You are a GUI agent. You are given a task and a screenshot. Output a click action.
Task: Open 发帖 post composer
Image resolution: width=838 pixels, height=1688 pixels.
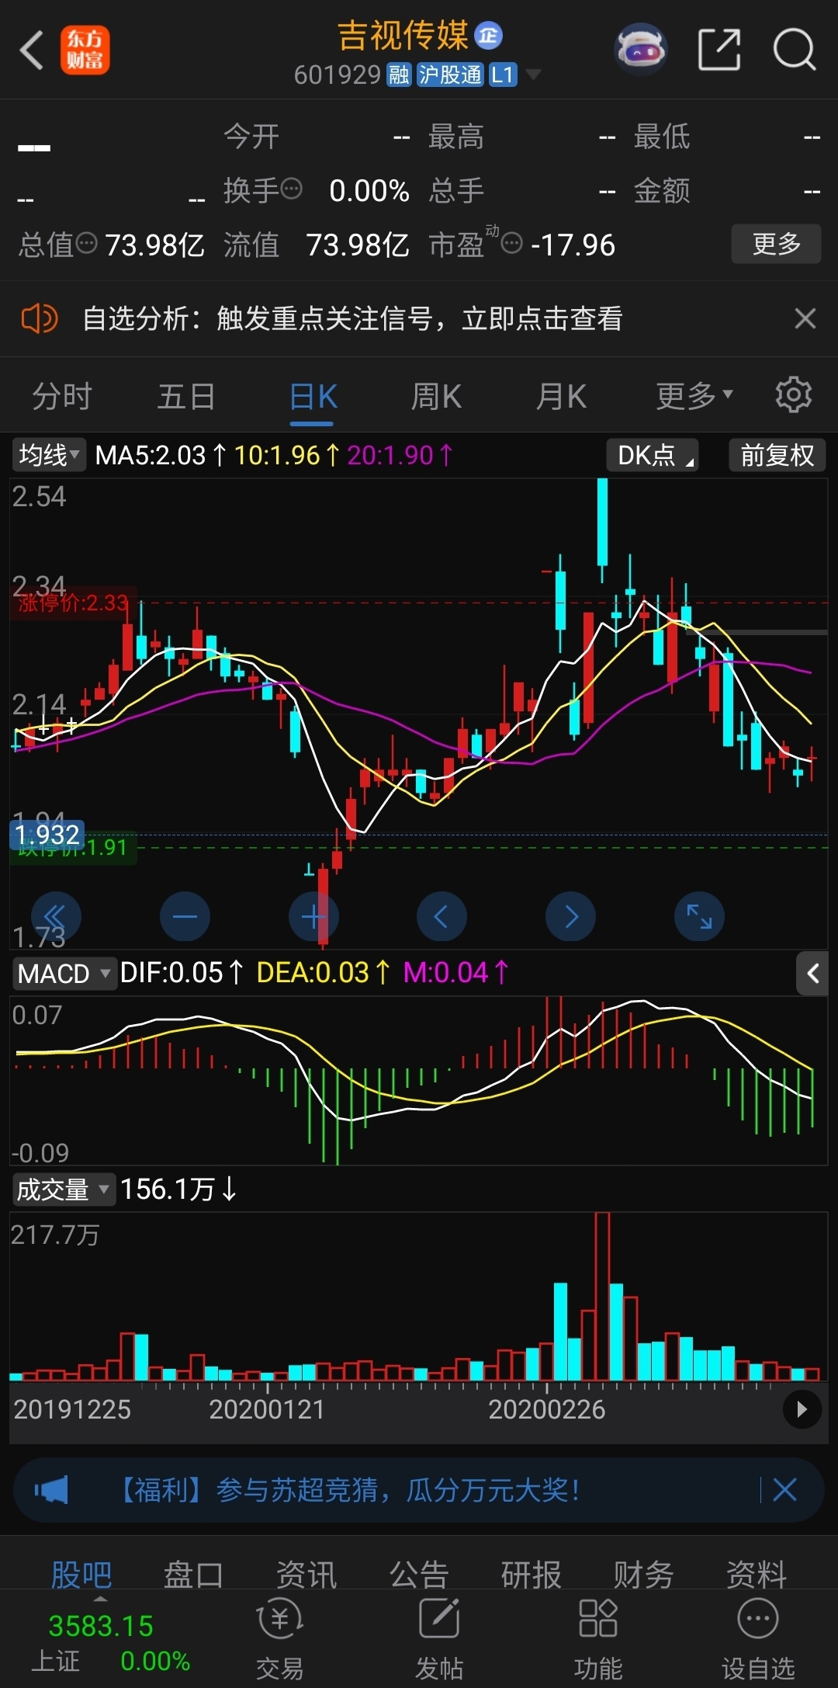click(439, 1640)
